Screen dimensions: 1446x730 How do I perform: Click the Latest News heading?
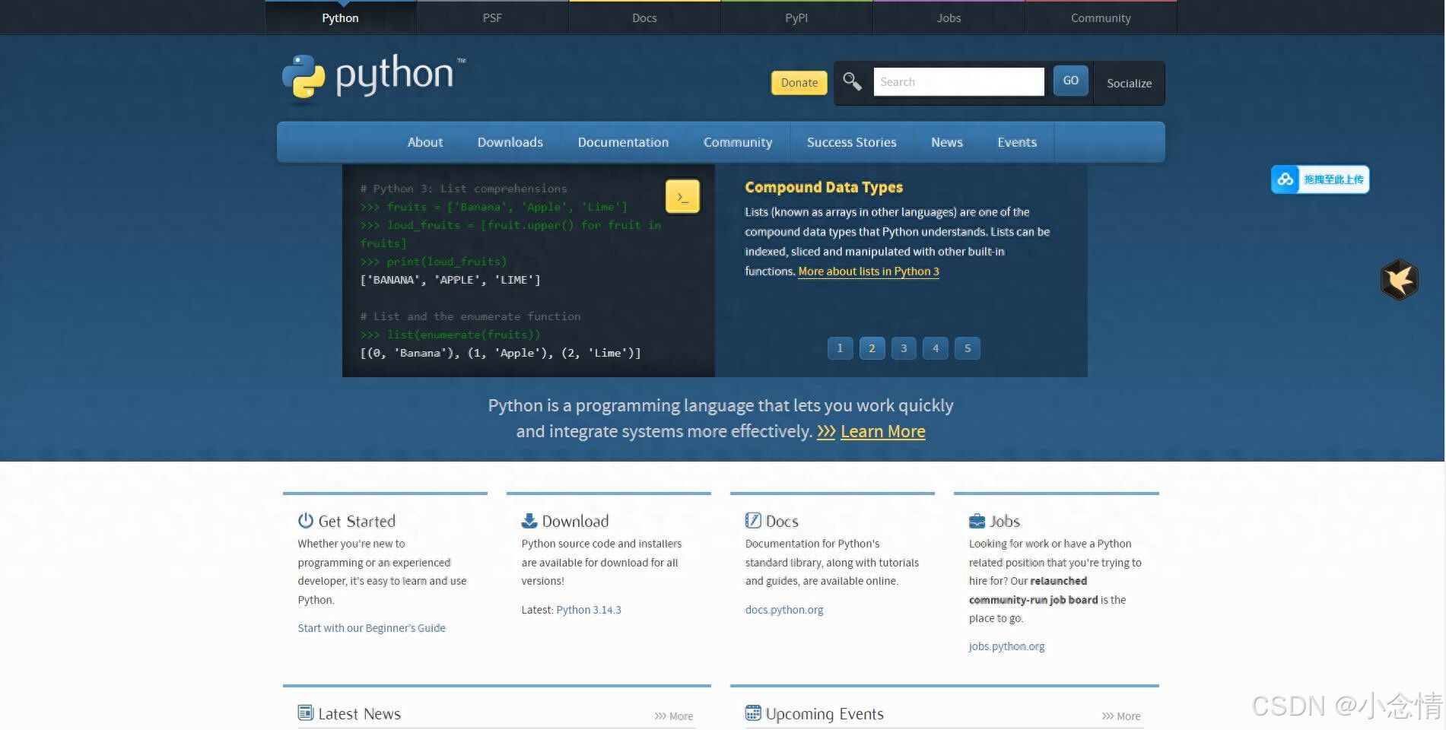coord(360,714)
